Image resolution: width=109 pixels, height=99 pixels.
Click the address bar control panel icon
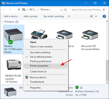[x=24, y=10]
